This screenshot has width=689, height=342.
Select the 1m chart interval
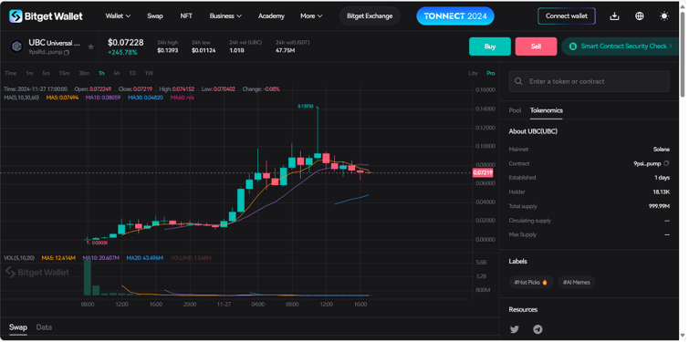[x=29, y=73]
